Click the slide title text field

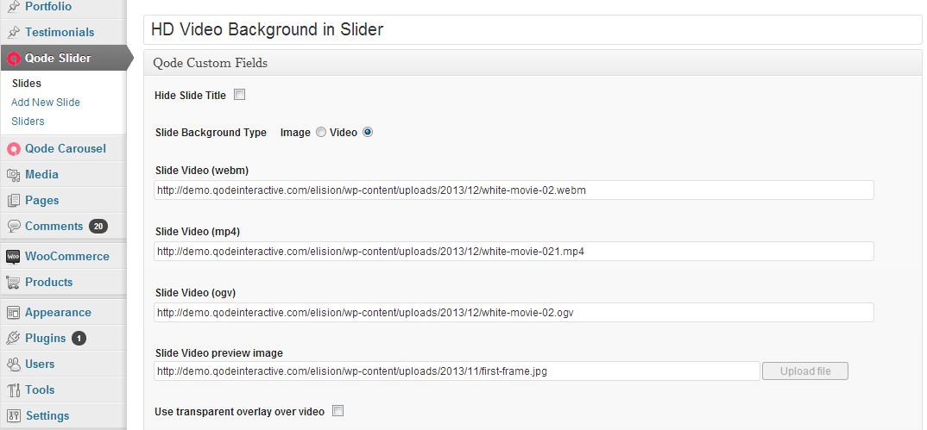[532, 30]
